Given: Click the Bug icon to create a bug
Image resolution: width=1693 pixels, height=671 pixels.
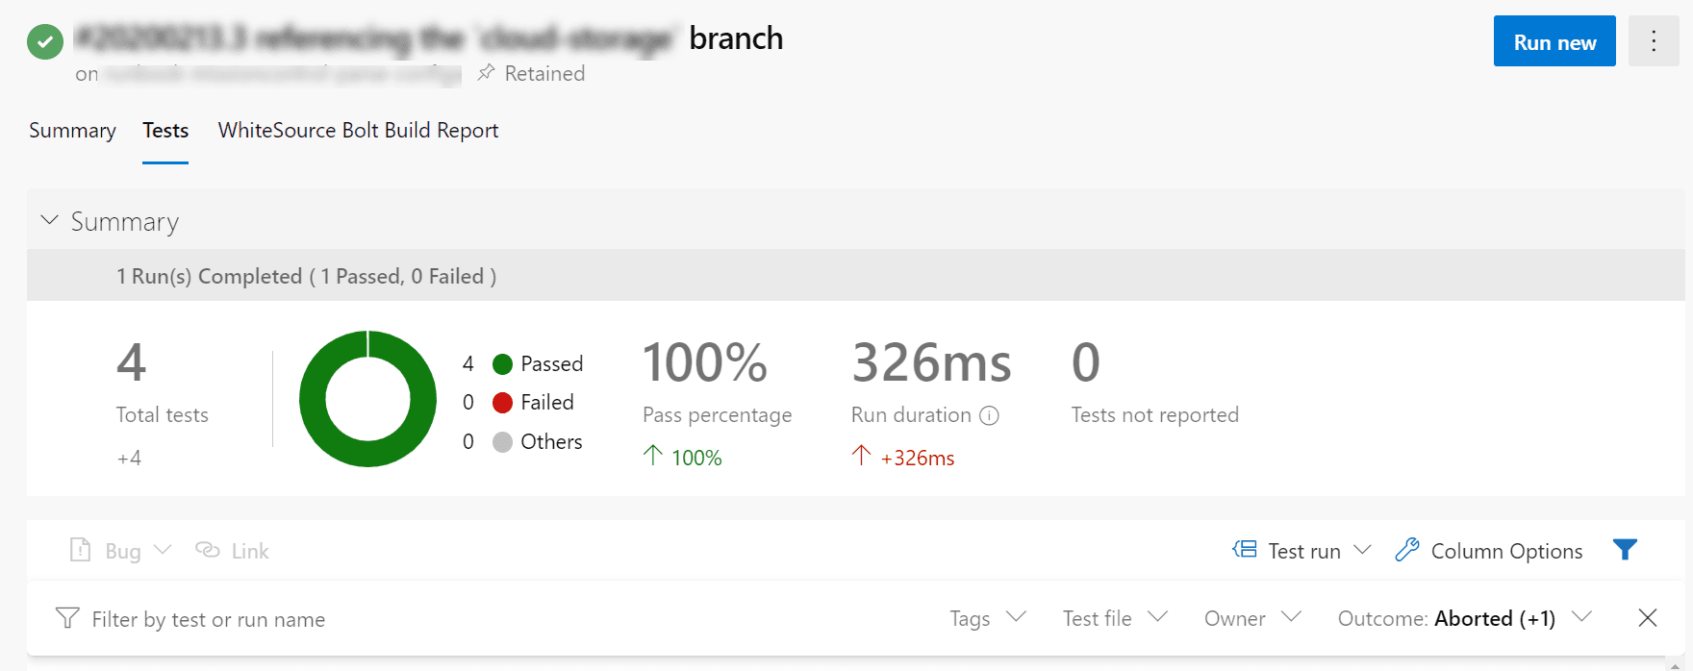Looking at the screenshot, I should pos(81,549).
